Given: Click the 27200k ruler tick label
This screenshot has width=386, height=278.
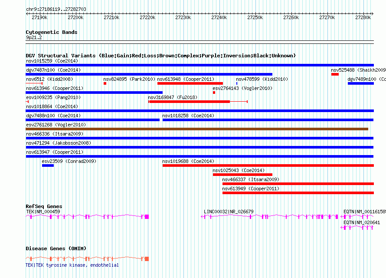Looking at the screenshot, I should [x=75, y=17].
